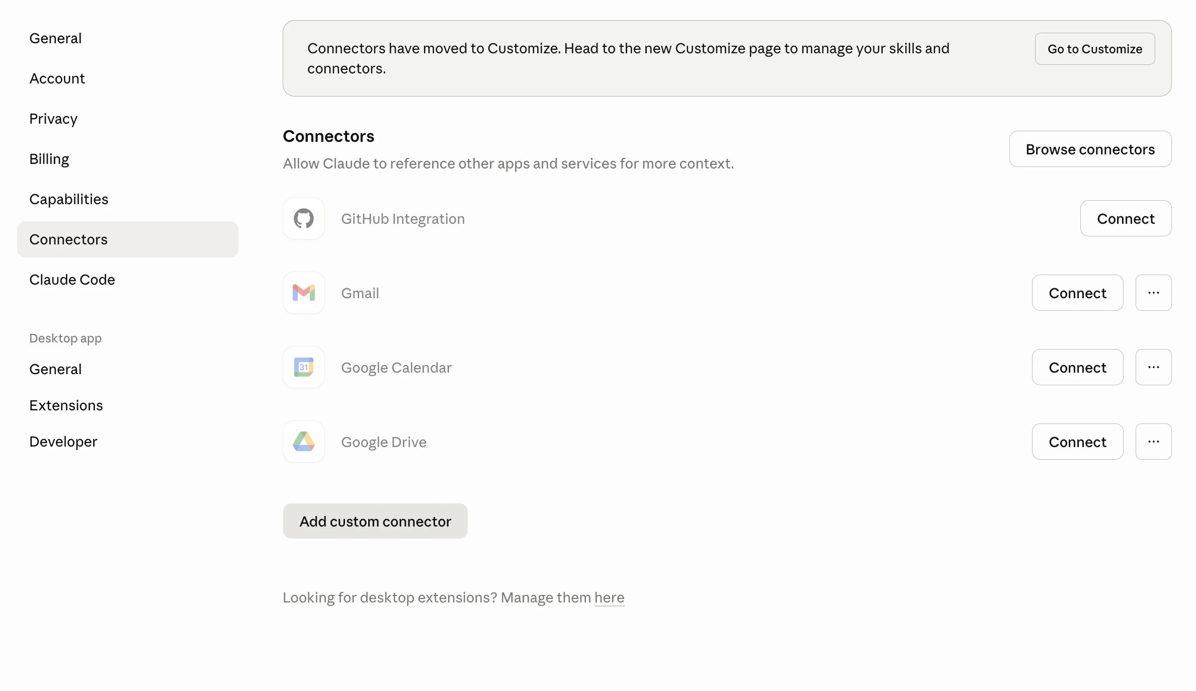Open the Gmail overflow options menu
The width and height of the screenshot is (1196, 691).
1154,293
